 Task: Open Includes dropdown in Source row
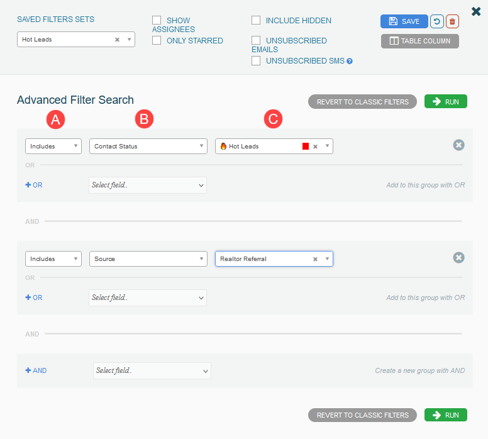point(53,258)
